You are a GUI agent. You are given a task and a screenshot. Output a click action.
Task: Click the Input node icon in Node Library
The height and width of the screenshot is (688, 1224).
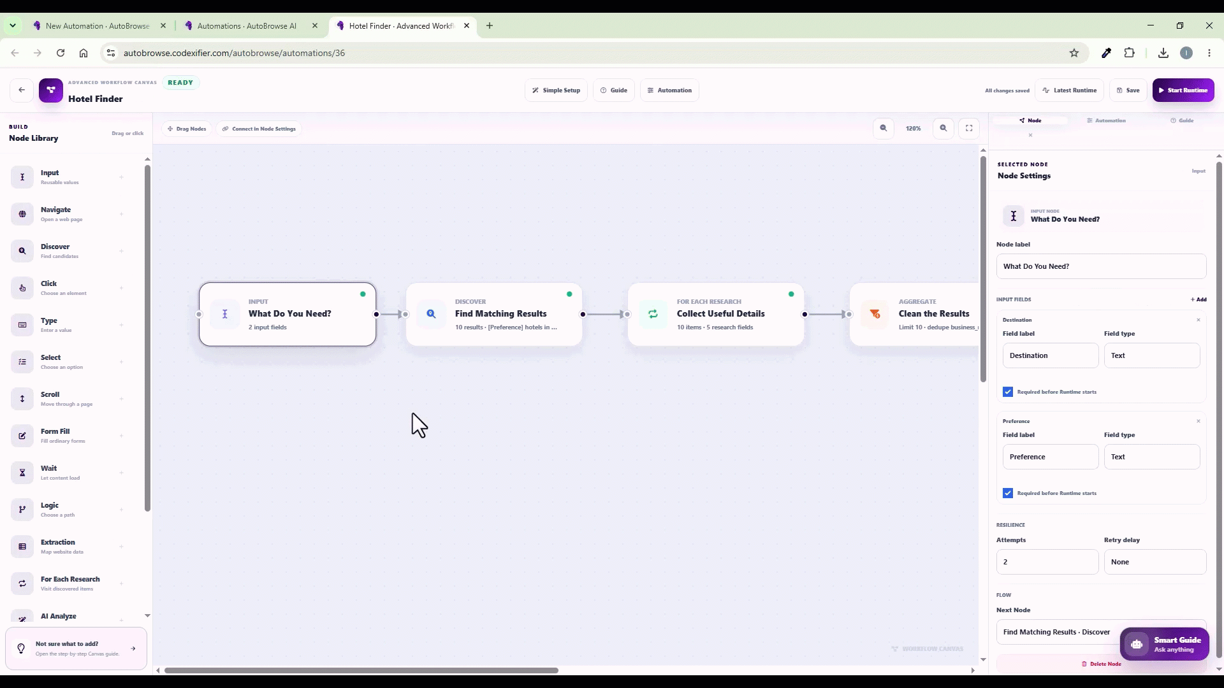[x=22, y=177]
